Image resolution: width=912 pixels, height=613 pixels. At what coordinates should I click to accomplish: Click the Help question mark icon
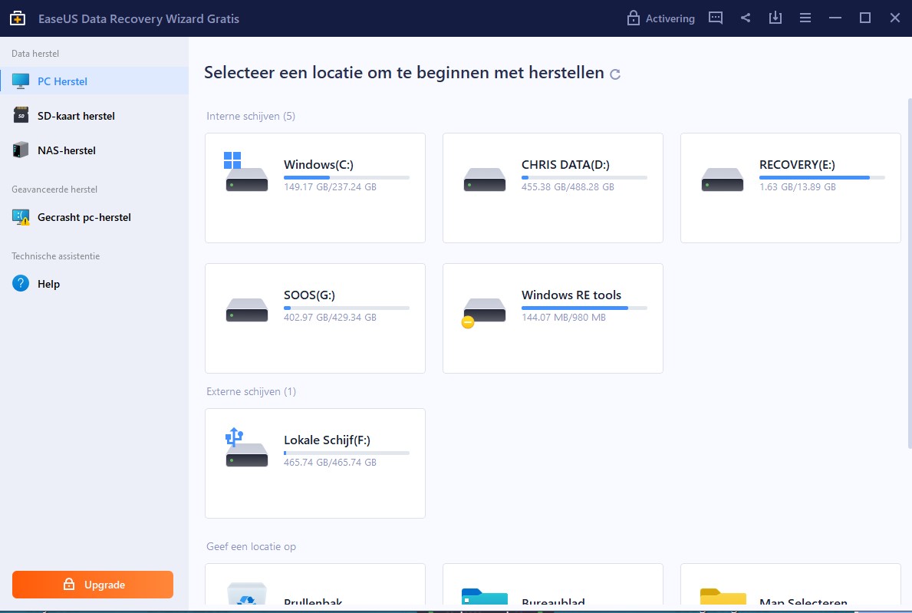(x=21, y=283)
